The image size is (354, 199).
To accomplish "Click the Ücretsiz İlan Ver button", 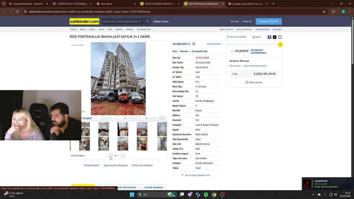I will [x=269, y=21].
